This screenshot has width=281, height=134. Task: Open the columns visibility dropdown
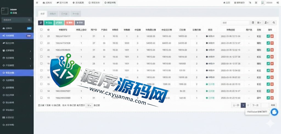(x=259, y=23)
